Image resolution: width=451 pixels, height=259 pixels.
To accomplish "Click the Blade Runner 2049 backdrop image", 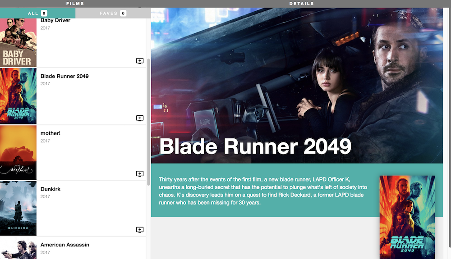I will 297,86.
